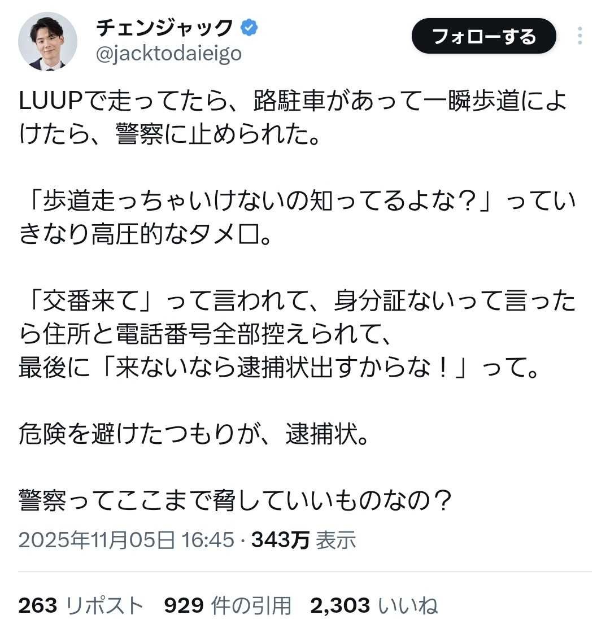Open the チェンジャック display name link
The height and width of the screenshot is (628, 610).
[x=165, y=27]
